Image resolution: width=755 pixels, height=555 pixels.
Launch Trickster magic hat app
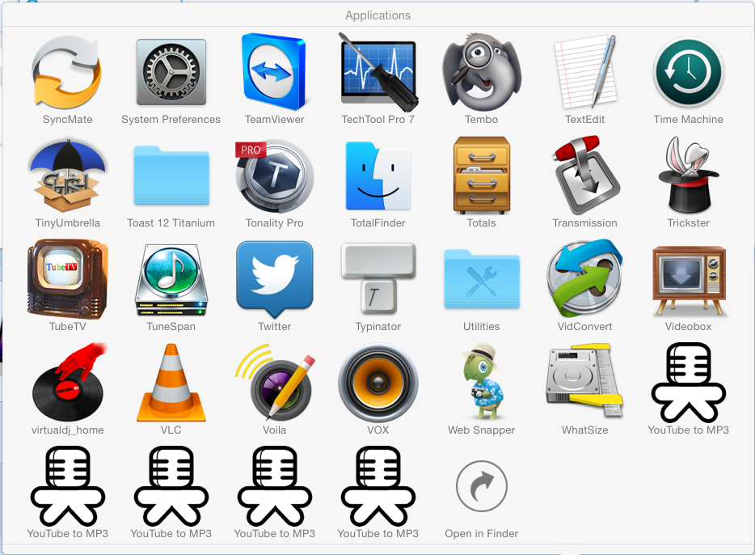point(689,176)
